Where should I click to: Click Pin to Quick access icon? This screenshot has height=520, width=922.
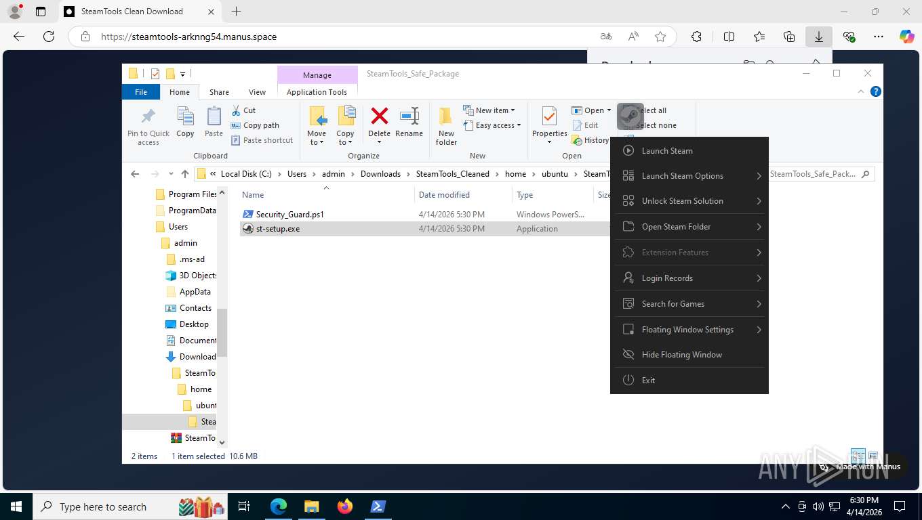(x=148, y=116)
